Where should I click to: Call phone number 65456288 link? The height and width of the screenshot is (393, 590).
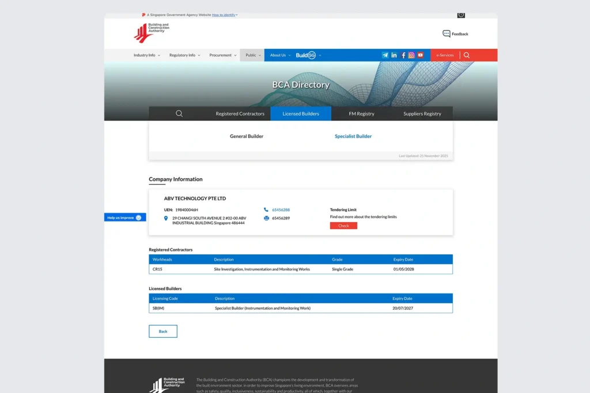281,210
